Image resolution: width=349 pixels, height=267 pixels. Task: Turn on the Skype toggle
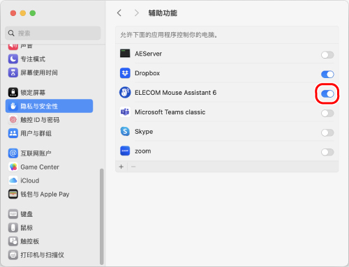point(327,132)
